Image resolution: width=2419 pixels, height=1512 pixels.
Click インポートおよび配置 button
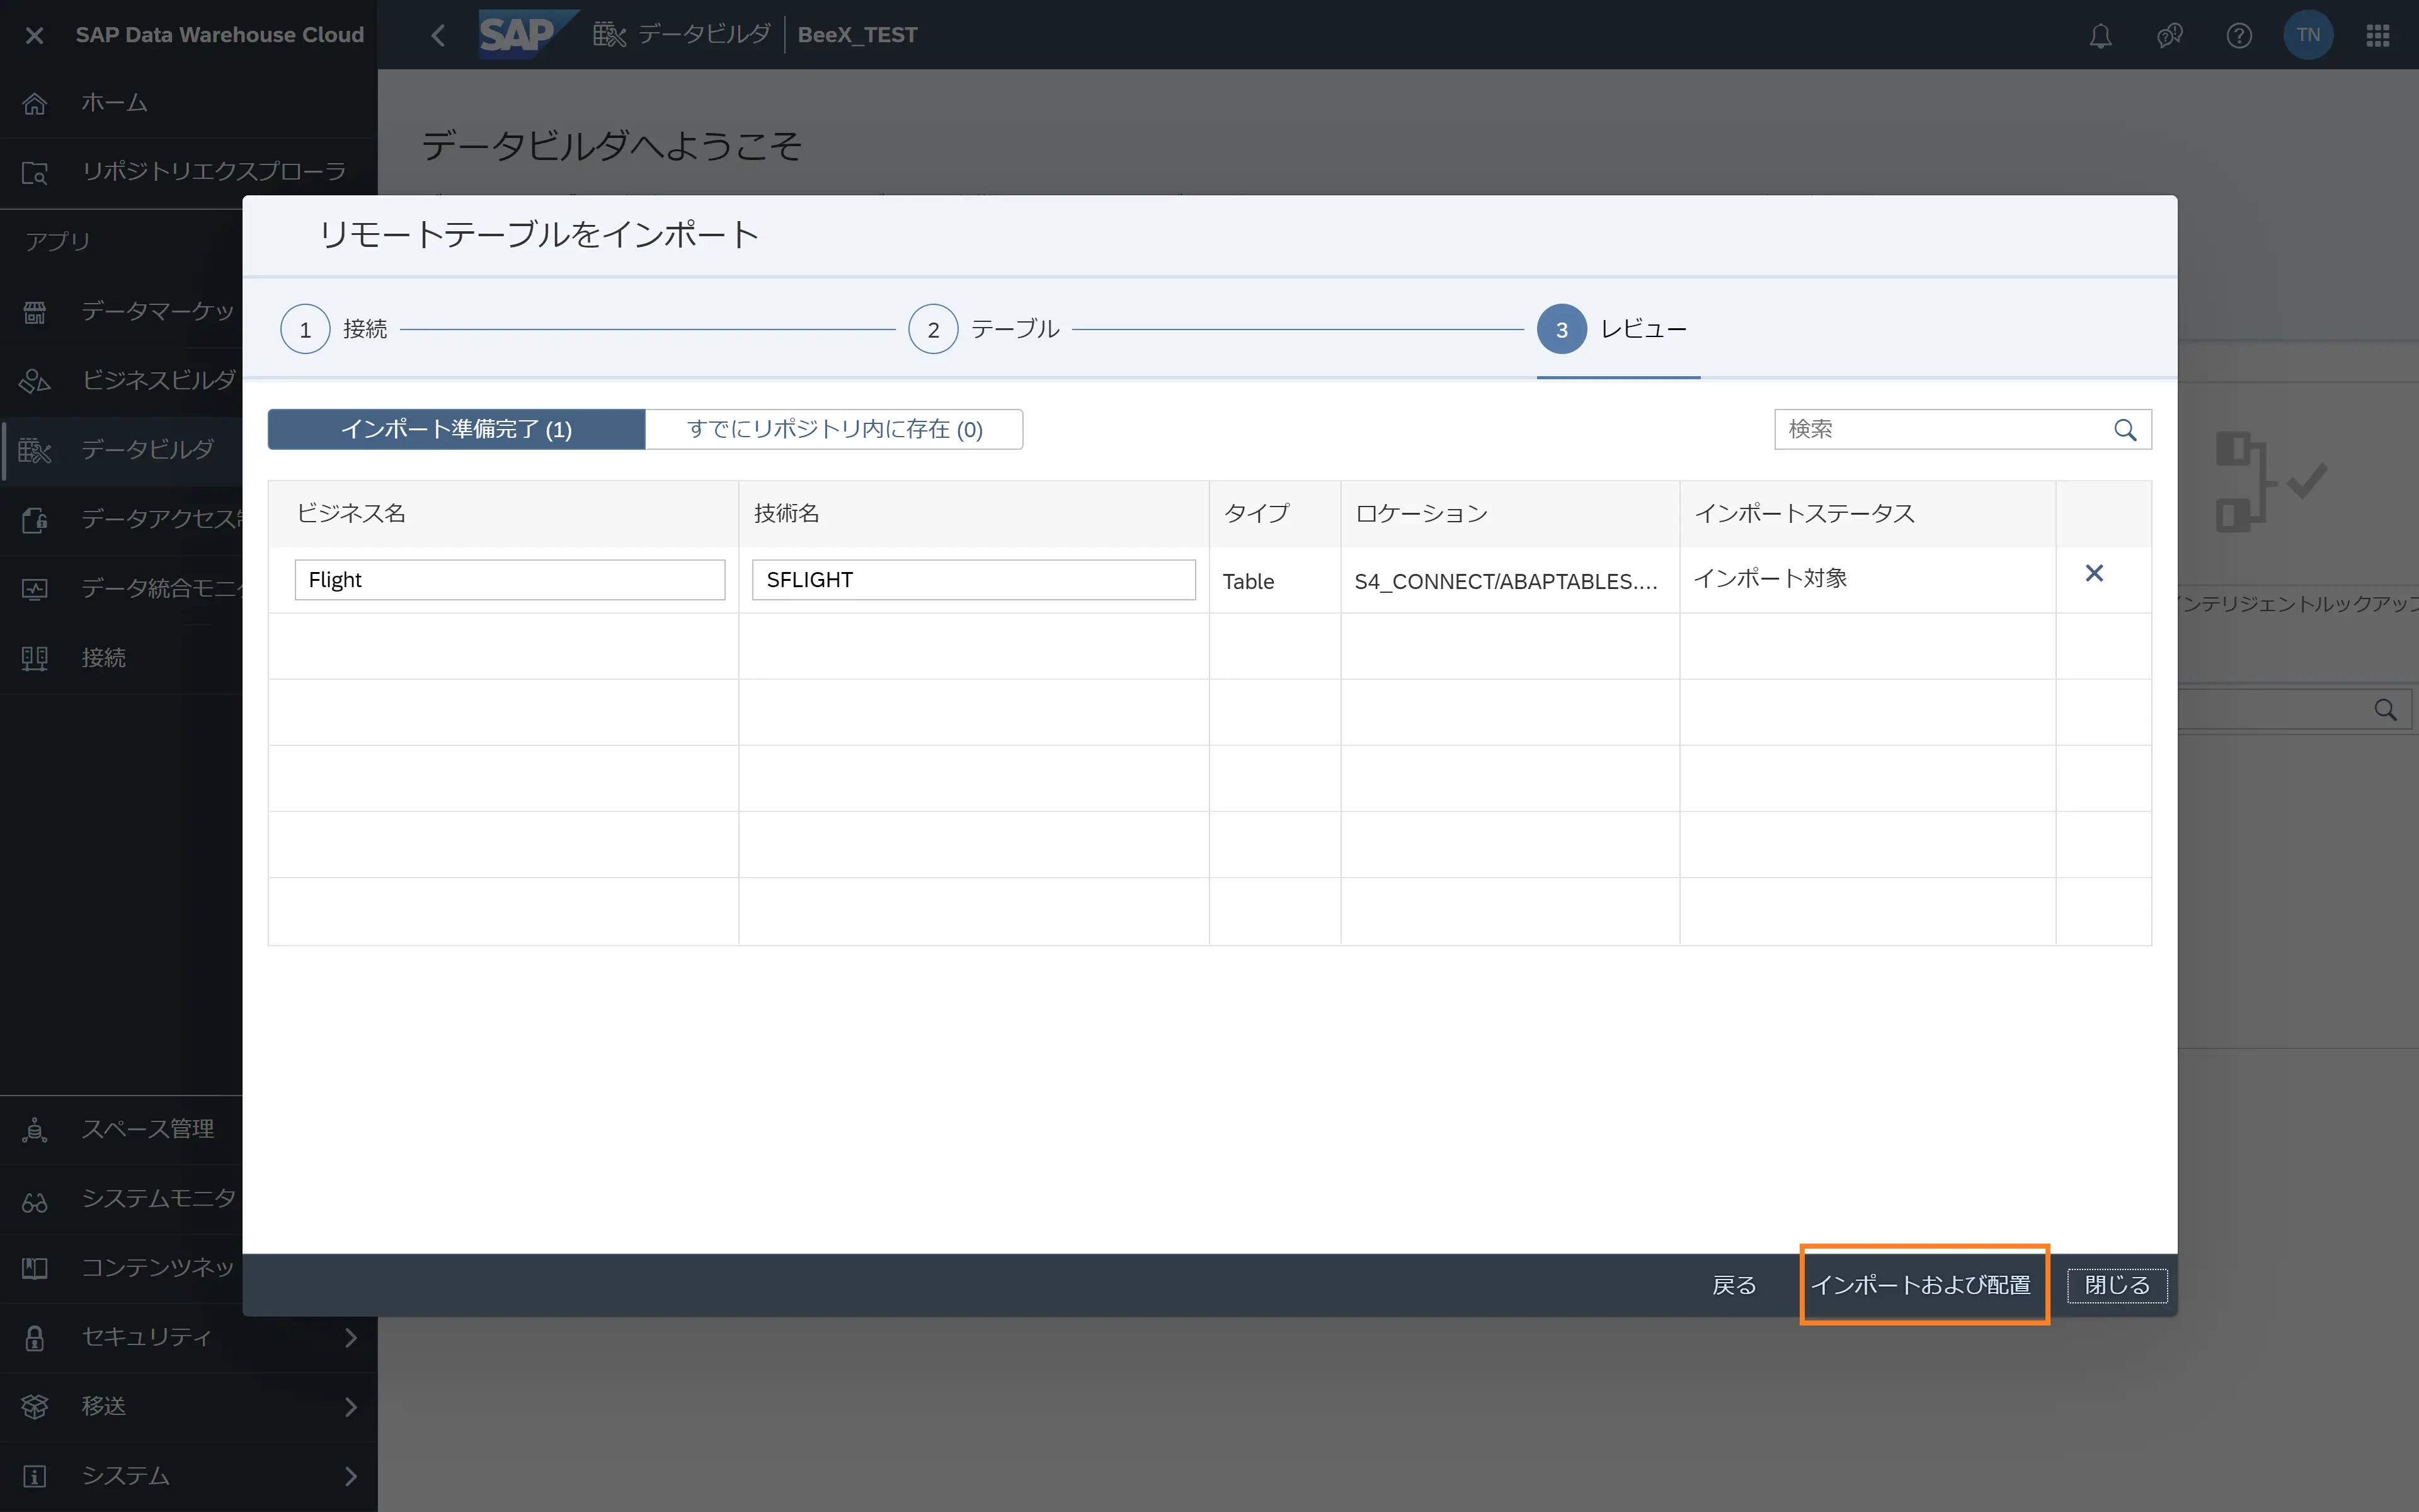pos(1921,1285)
